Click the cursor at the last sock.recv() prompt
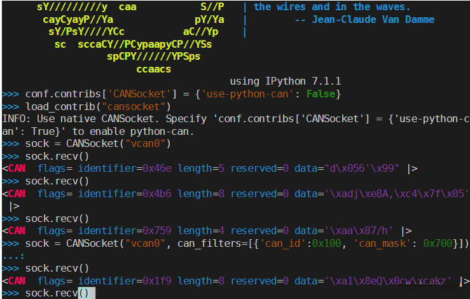This screenshot has width=470, height=299. pos(86,293)
